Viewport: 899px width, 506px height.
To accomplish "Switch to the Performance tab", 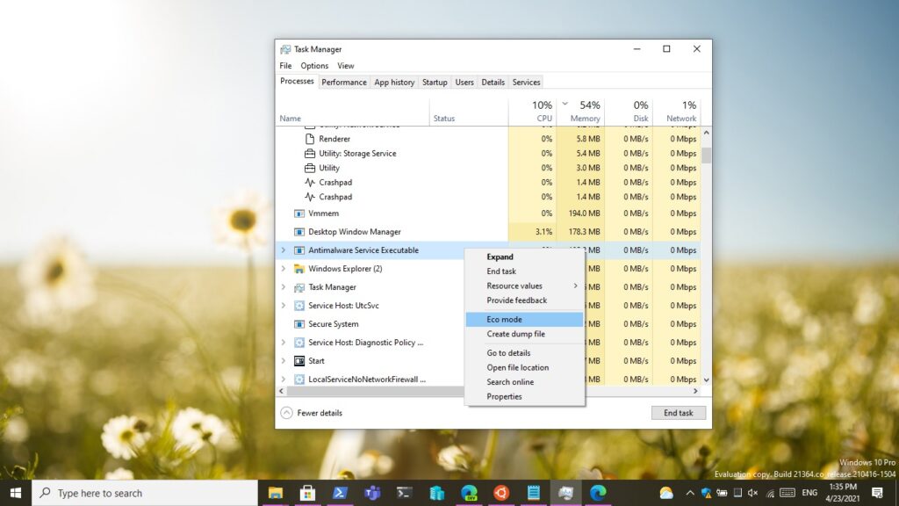I will coord(343,83).
